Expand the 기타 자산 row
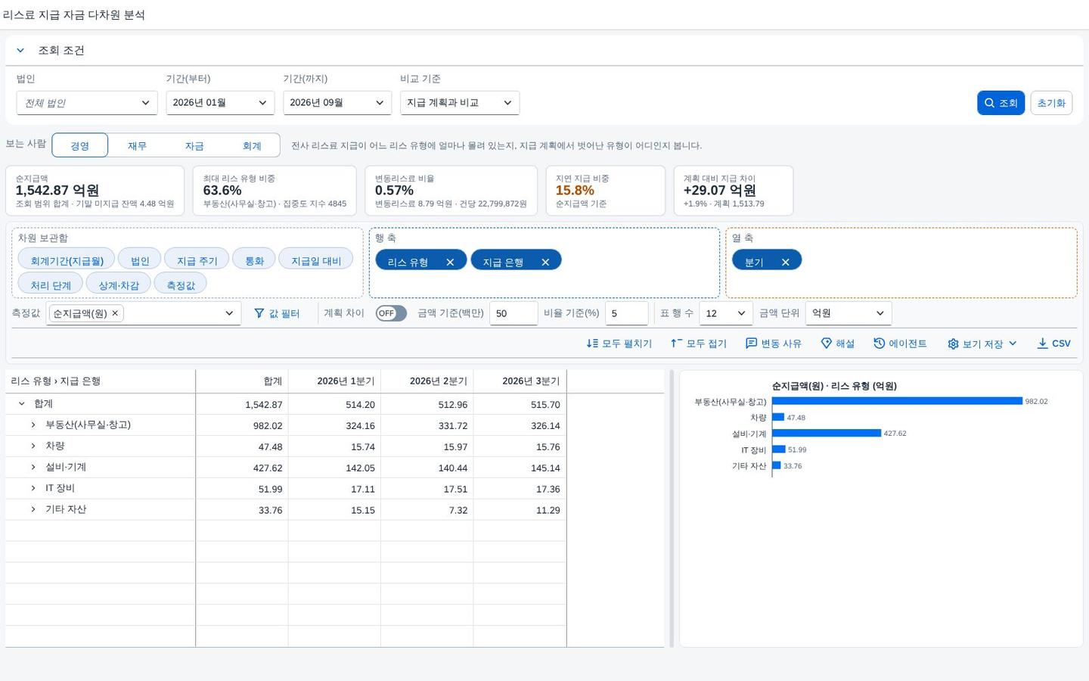Screen dimensions: 1089x681 pos(33,510)
